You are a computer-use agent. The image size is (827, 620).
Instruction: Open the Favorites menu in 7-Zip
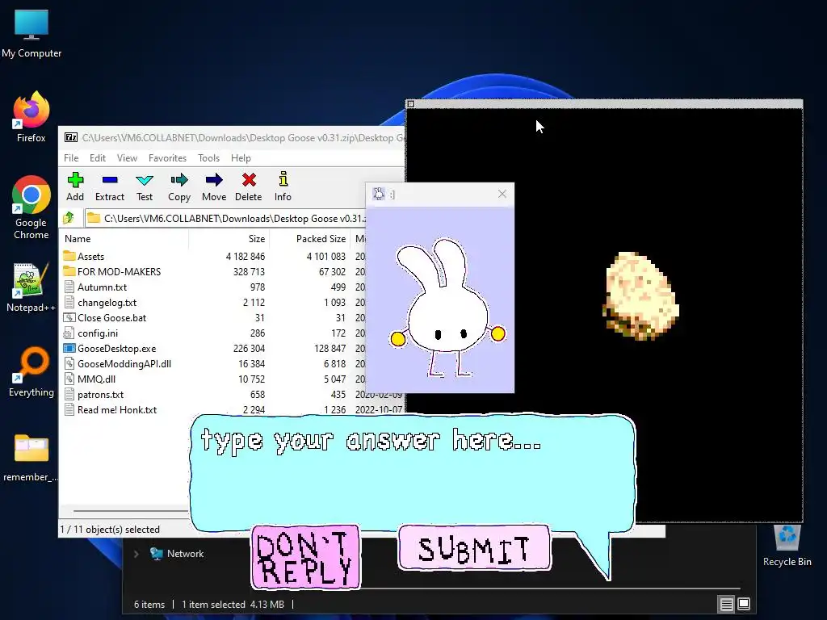click(x=167, y=158)
